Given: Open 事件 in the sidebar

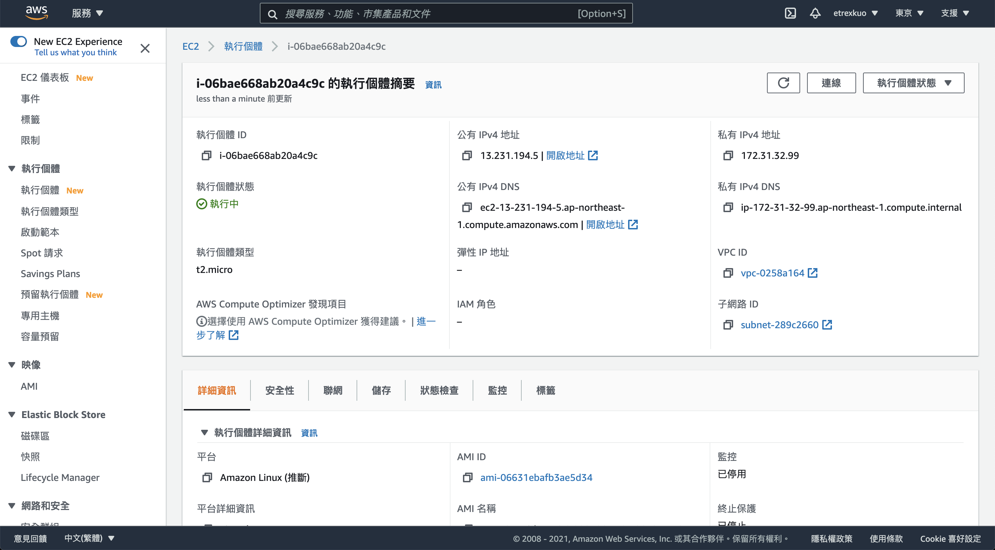Looking at the screenshot, I should click(30, 98).
